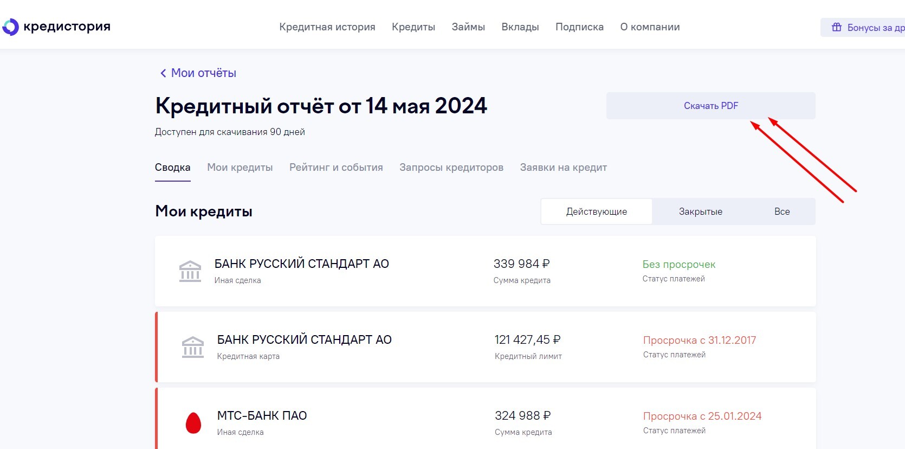Screen dimensions: 905x449
Task: Click the Кредистория logo icon
Action: coord(10,27)
